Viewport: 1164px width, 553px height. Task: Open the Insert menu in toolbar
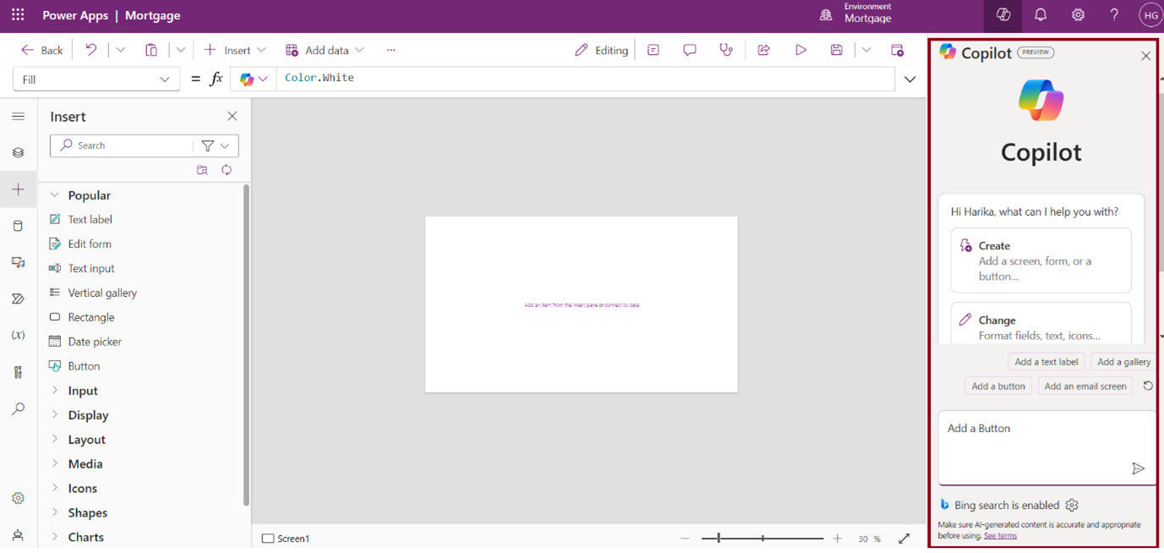[235, 51]
